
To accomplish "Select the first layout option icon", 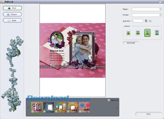I will tap(128, 33).
